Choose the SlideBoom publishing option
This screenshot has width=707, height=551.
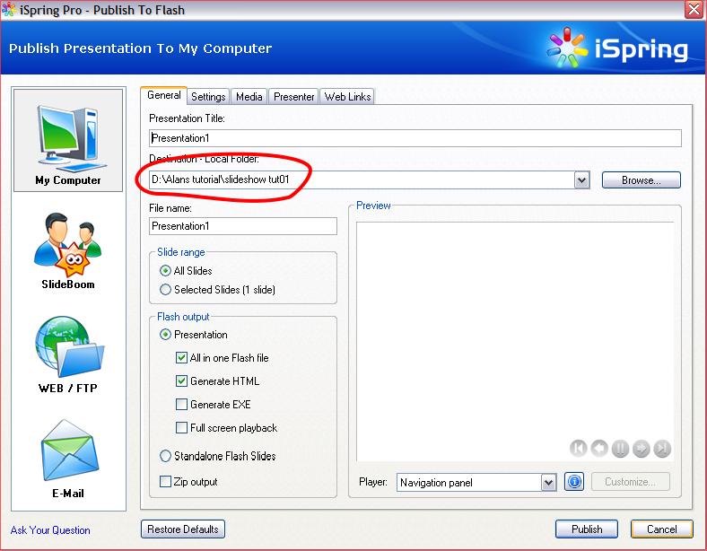coord(68,250)
